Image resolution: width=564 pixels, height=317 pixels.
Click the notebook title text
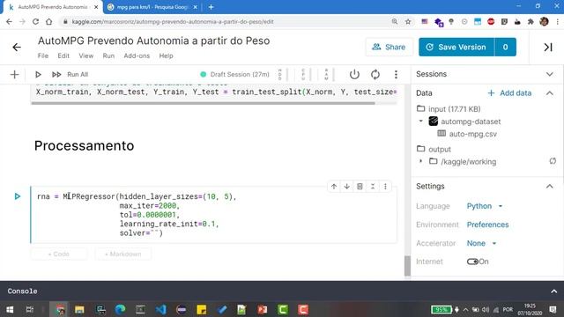click(x=153, y=41)
